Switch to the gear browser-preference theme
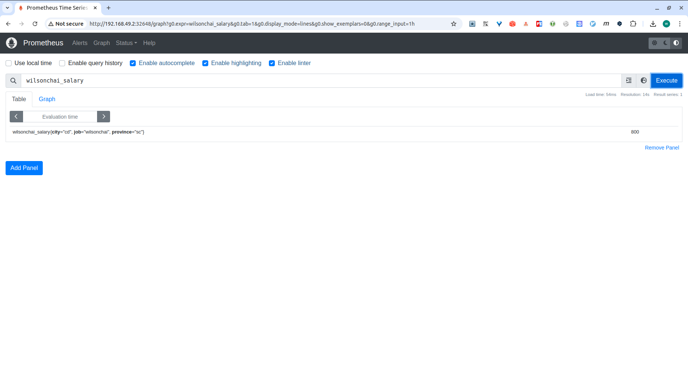688x392 pixels. tap(655, 43)
